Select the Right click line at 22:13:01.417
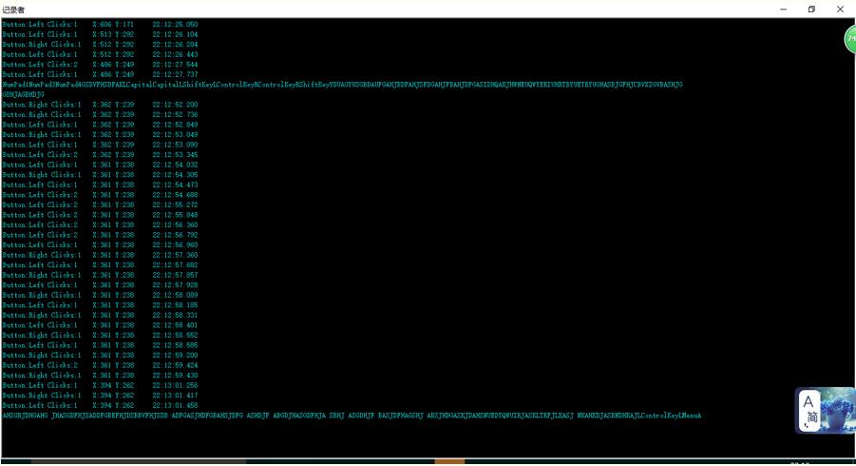Screen dimensions: 856x466 [100, 395]
